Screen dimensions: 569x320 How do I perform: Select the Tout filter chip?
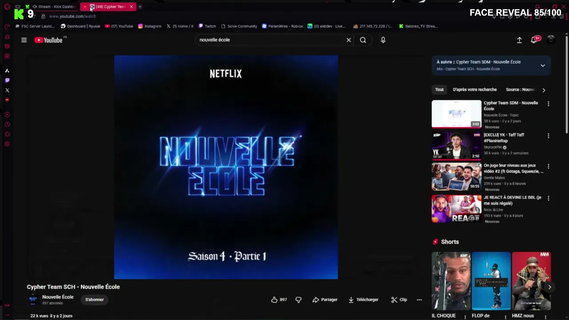tap(439, 89)
